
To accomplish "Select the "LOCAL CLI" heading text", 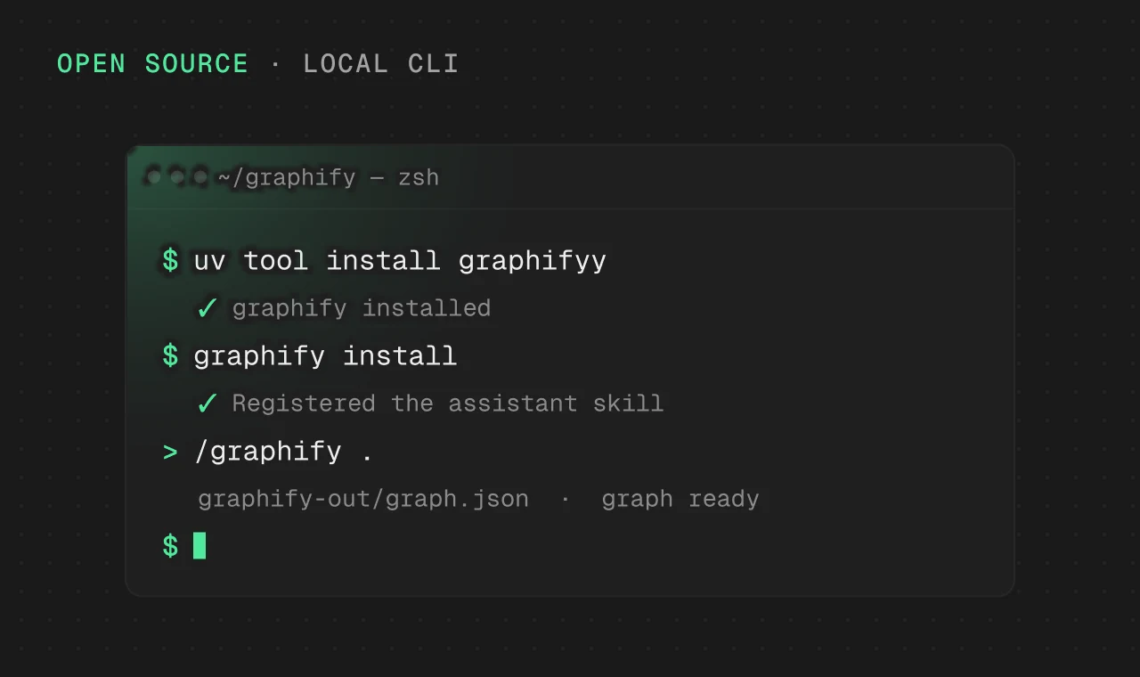I will pyautogui.click(x=381, y=64).
